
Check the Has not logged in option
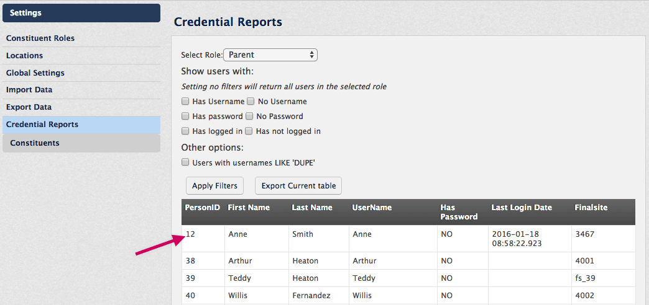[x=248, y=131]
